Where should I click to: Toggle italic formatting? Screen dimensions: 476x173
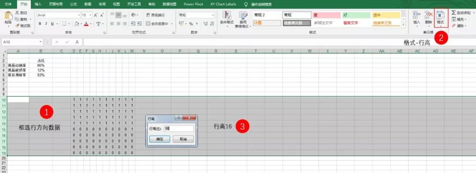pyautogui.click(x=46, y=24)
